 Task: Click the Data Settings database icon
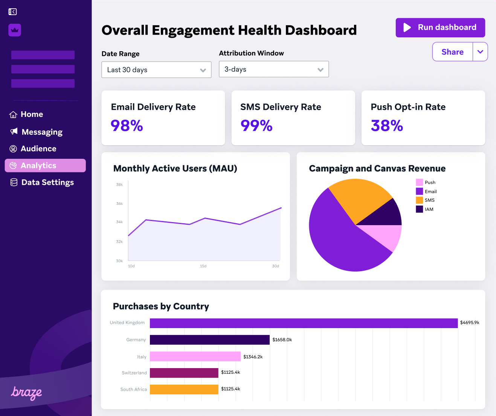pyautogui.click(x=14, y=183)
